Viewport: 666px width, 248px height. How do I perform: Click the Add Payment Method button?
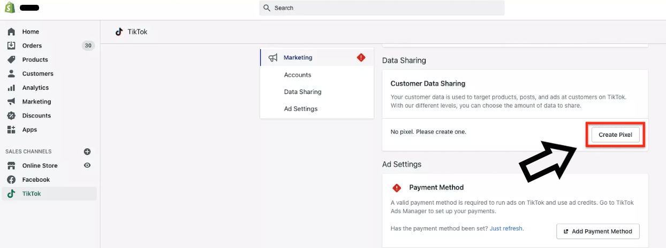598,231
